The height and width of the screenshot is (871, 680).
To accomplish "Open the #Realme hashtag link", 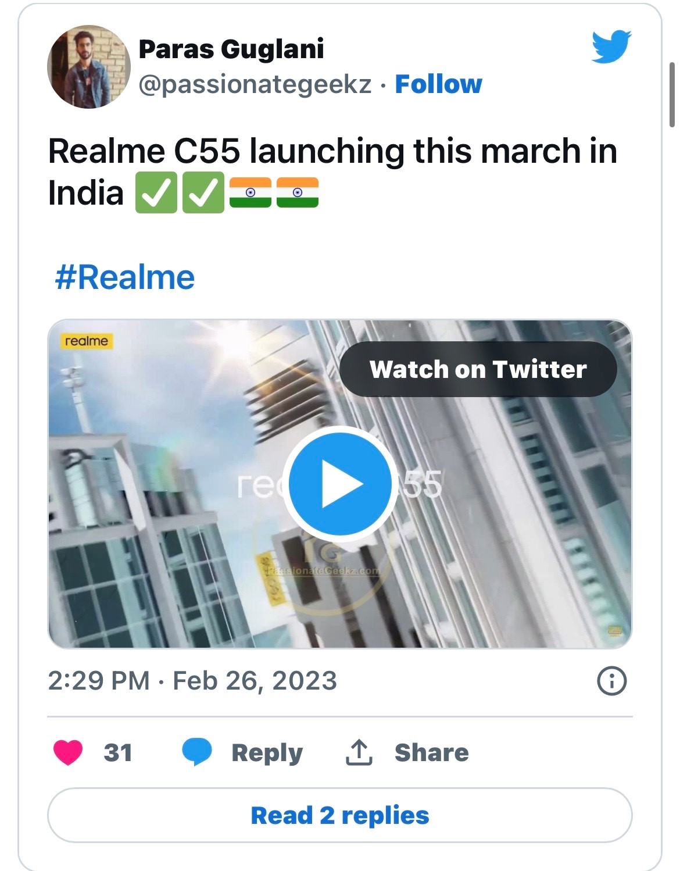I will [x=124, y=277].
